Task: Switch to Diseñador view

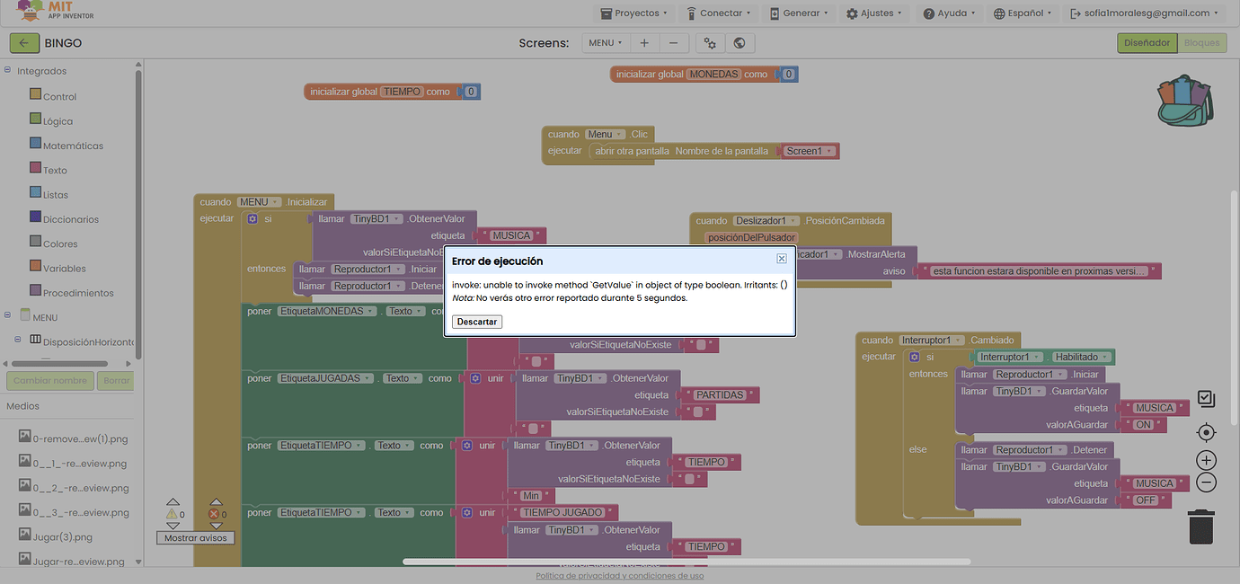Action: coord(1147,43)
